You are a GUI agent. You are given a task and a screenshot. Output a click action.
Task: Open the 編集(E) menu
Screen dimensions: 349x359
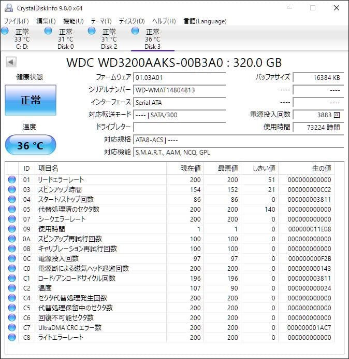click(x=46, y=21)
